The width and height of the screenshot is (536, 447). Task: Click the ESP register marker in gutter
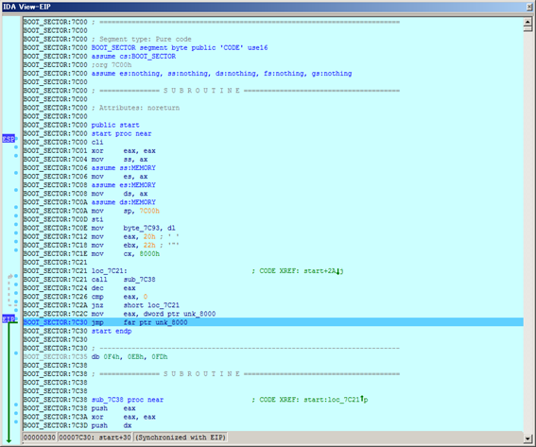(9, 139)
